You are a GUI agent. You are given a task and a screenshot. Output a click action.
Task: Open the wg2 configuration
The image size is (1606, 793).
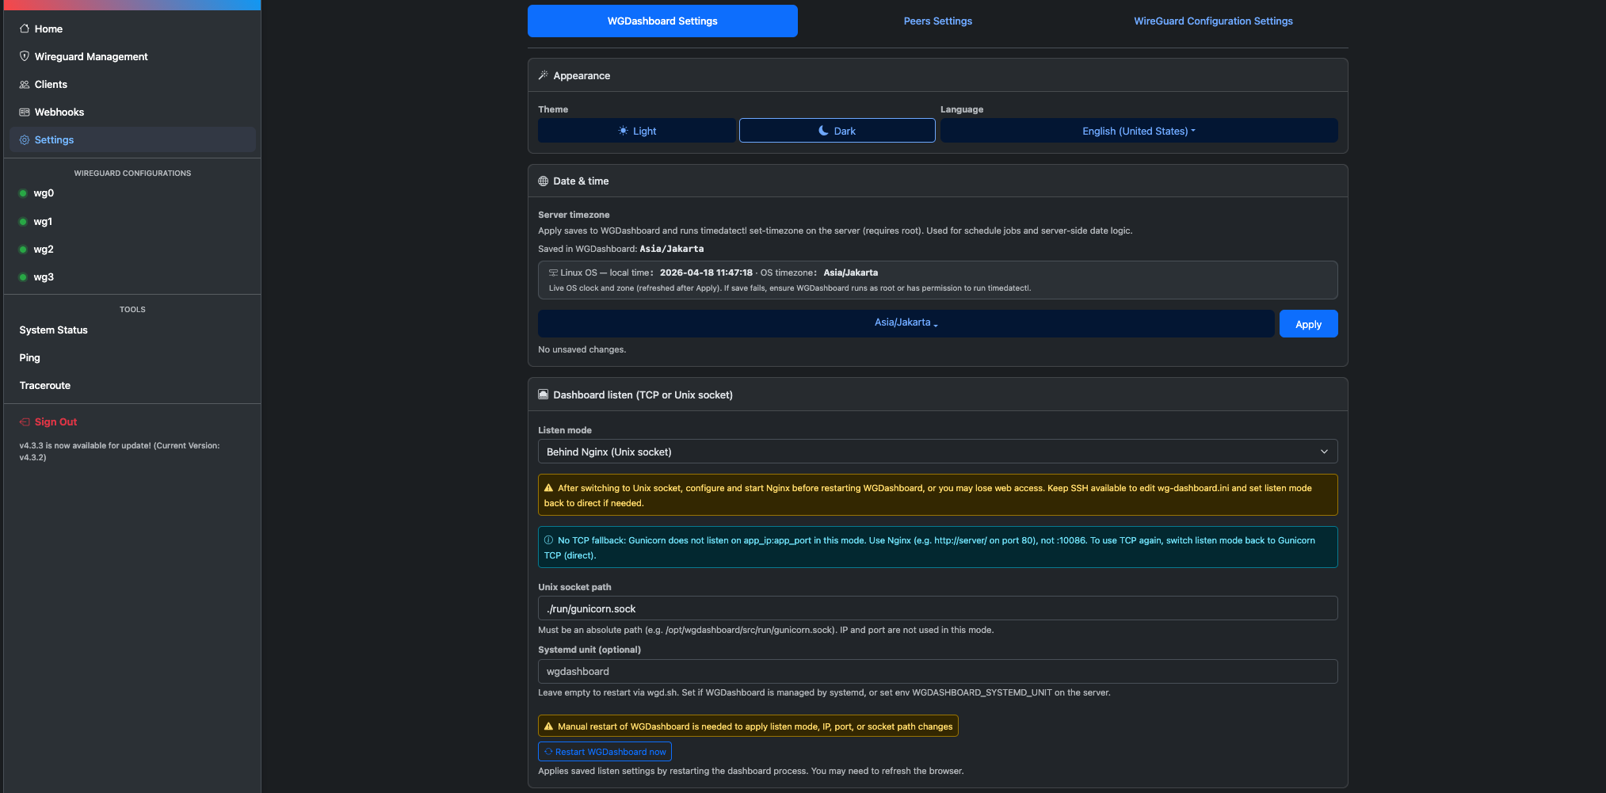click(x=132, y=250)
